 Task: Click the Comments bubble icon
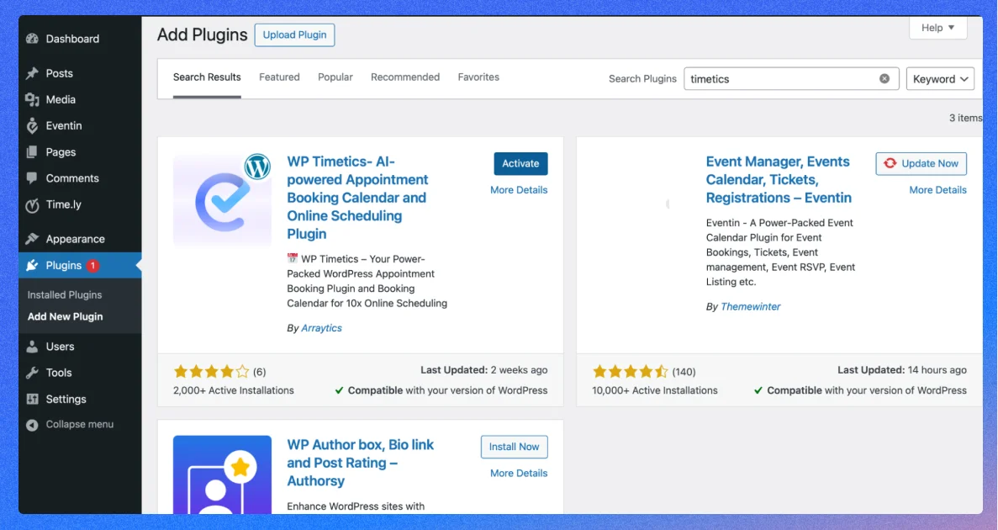[33, 178]
